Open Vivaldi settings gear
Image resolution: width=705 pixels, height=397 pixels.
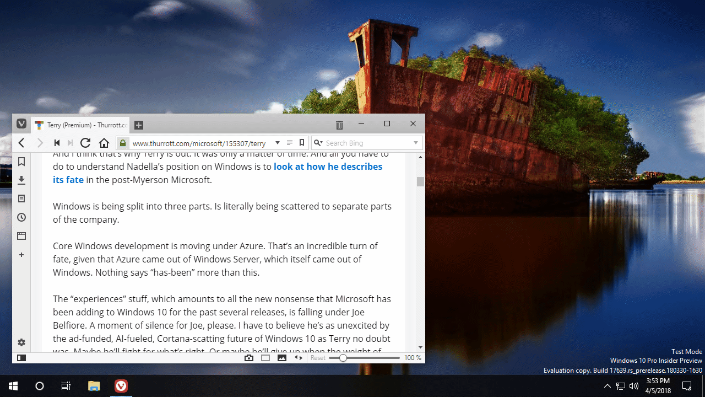tap(21, 342)
